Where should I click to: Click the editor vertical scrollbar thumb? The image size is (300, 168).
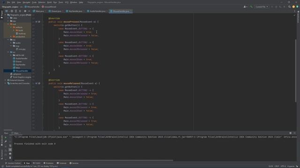point(296,70)
